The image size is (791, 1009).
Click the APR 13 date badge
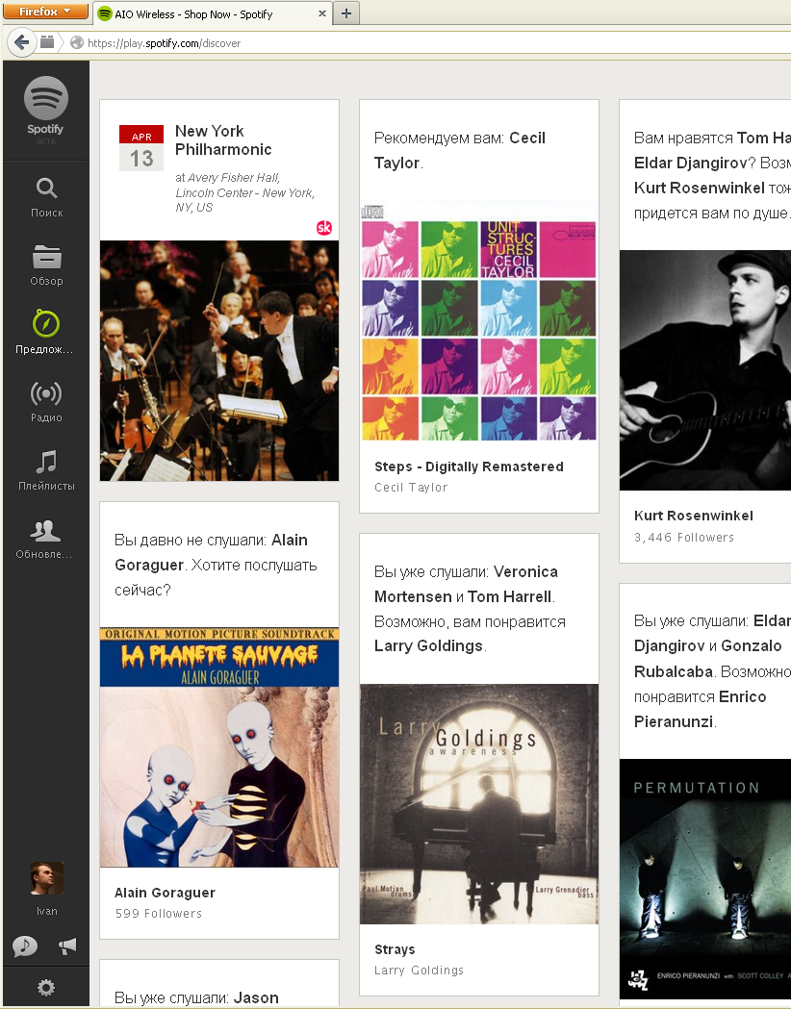pyautogui.click(x=141, y=148)
